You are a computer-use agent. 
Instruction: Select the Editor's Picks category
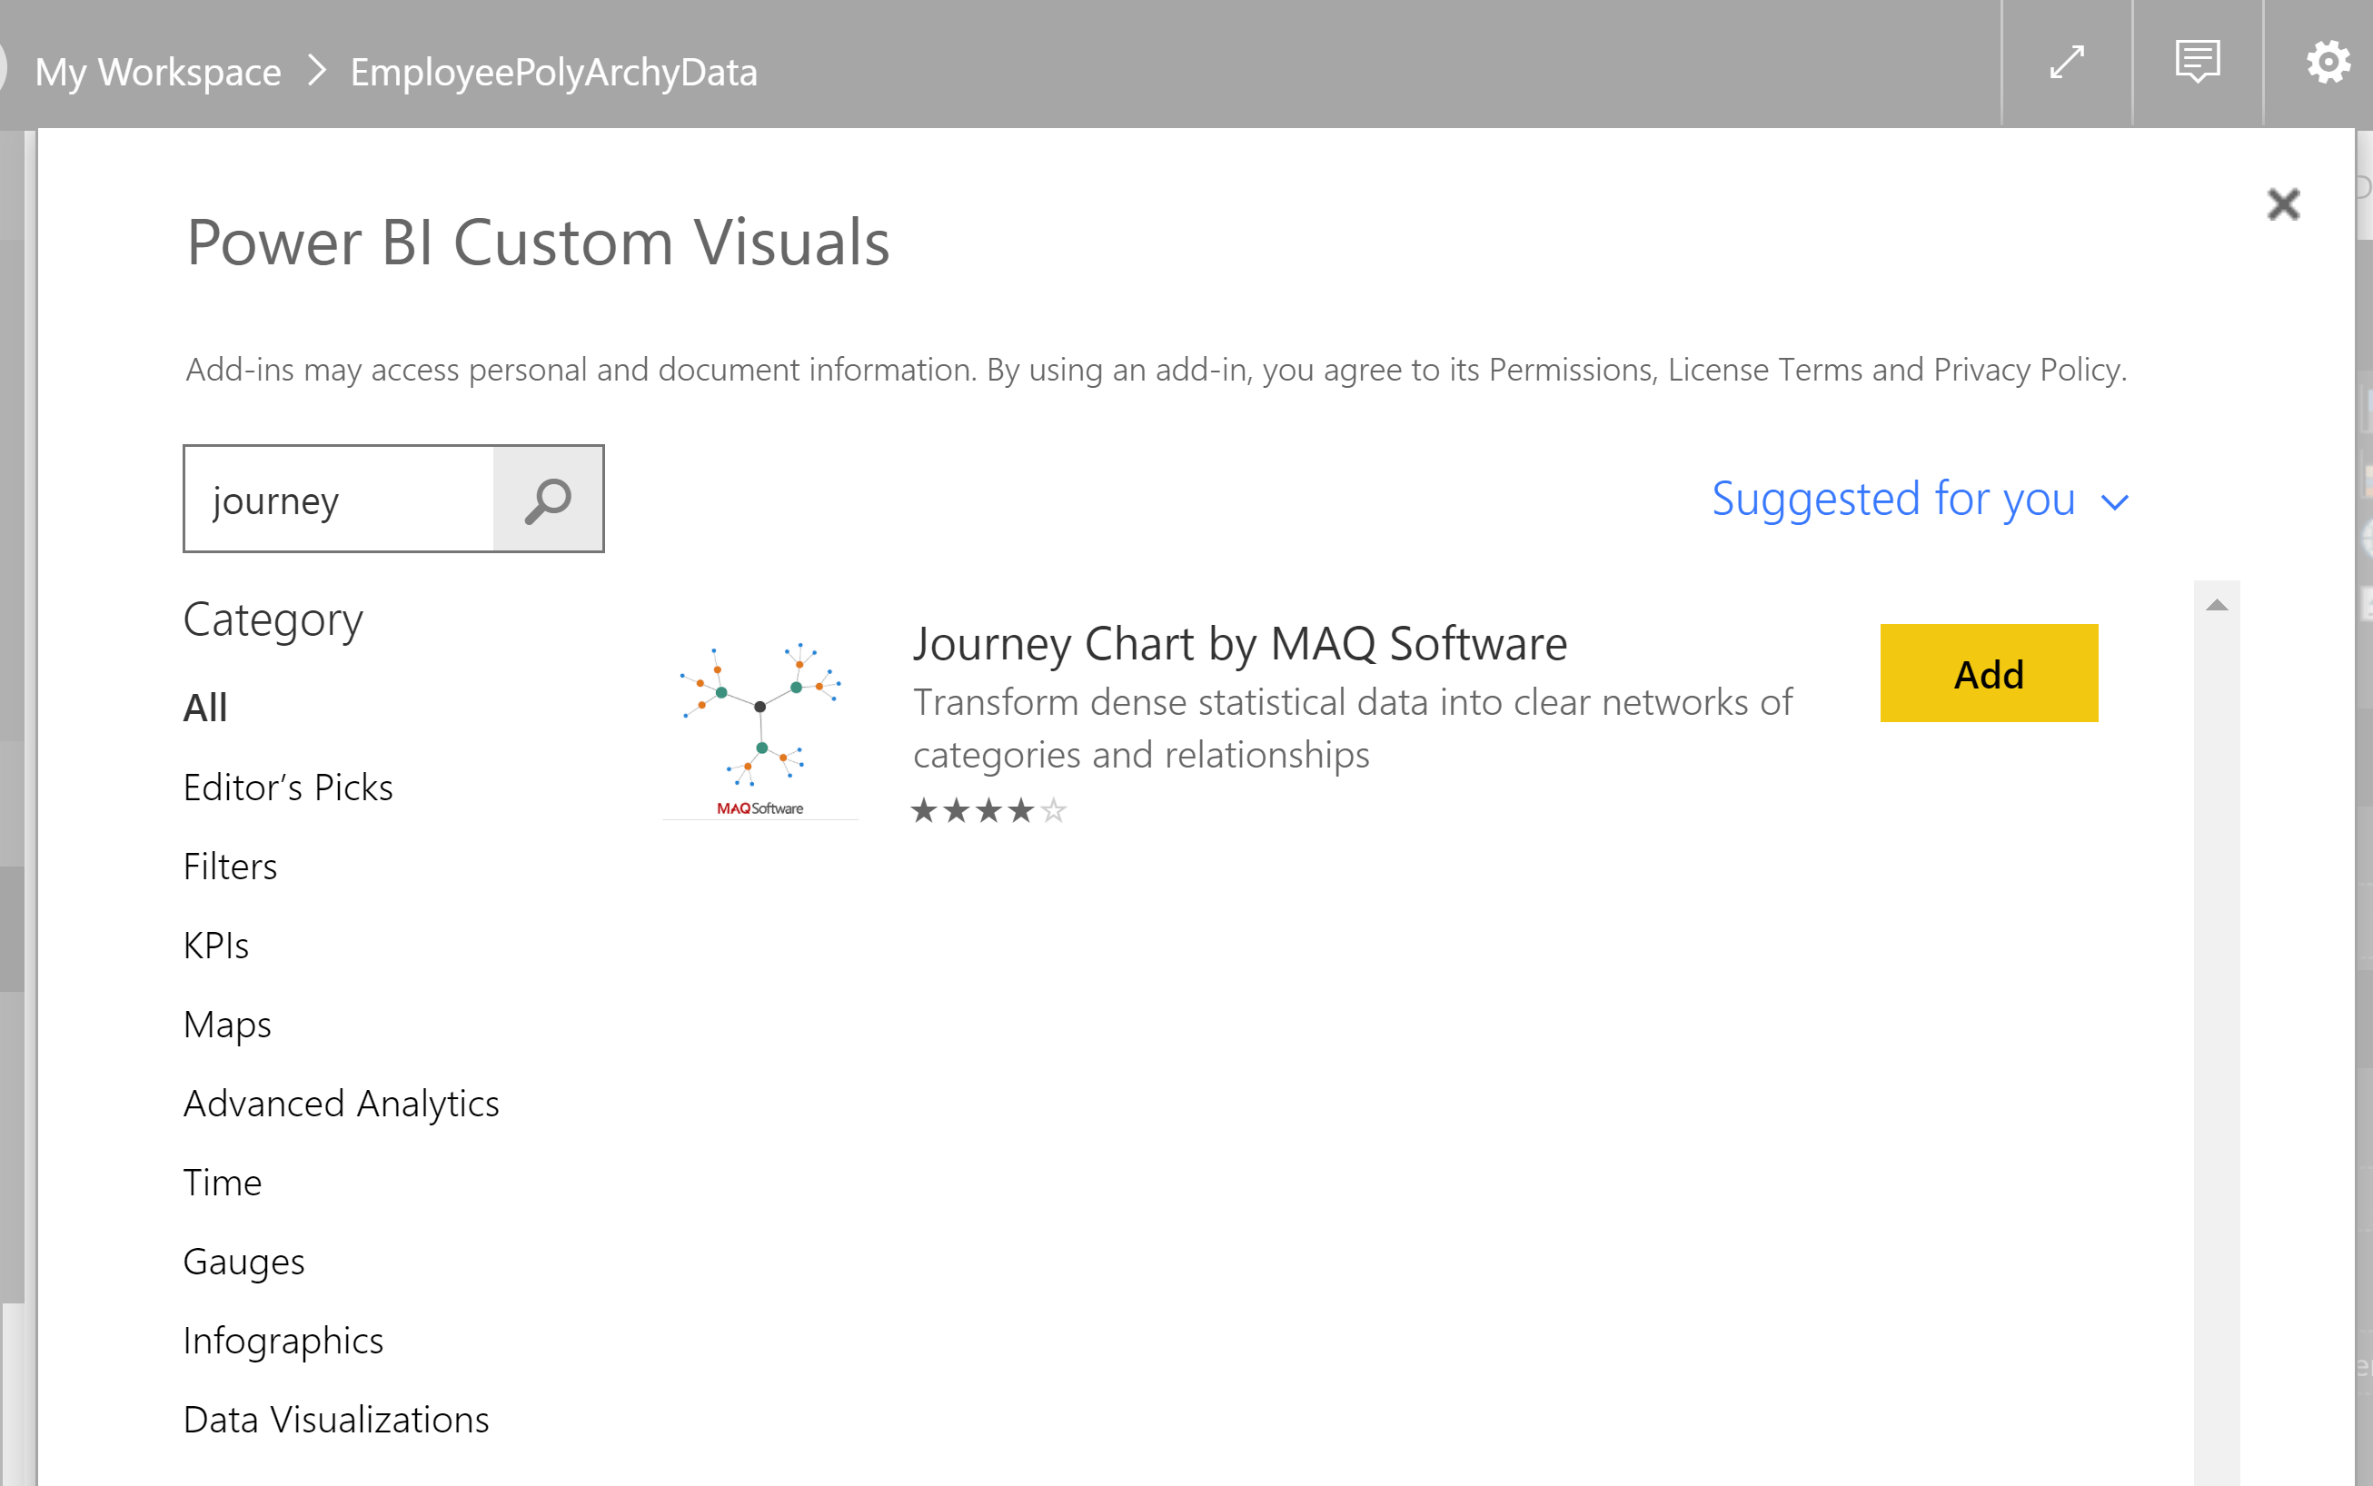288,788
